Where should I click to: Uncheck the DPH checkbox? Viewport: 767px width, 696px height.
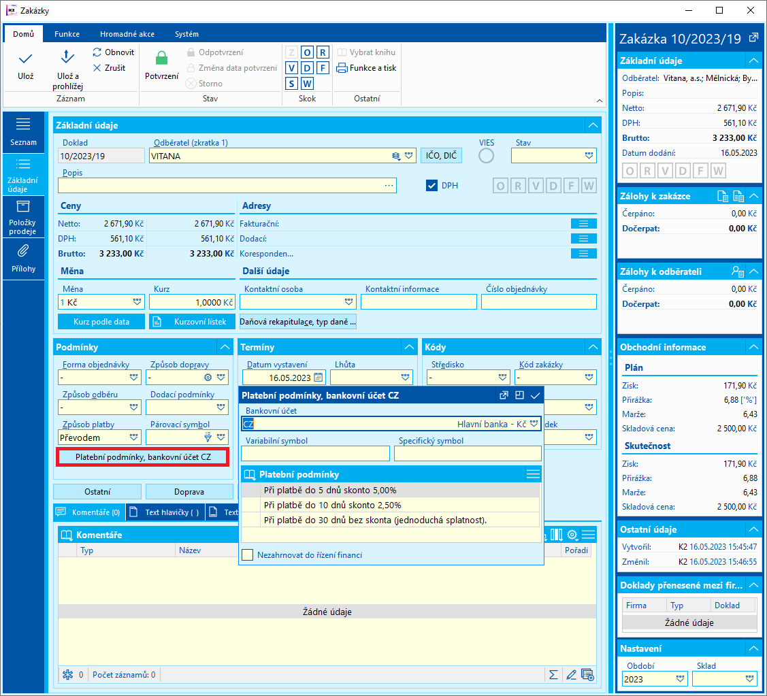[431, 185]
